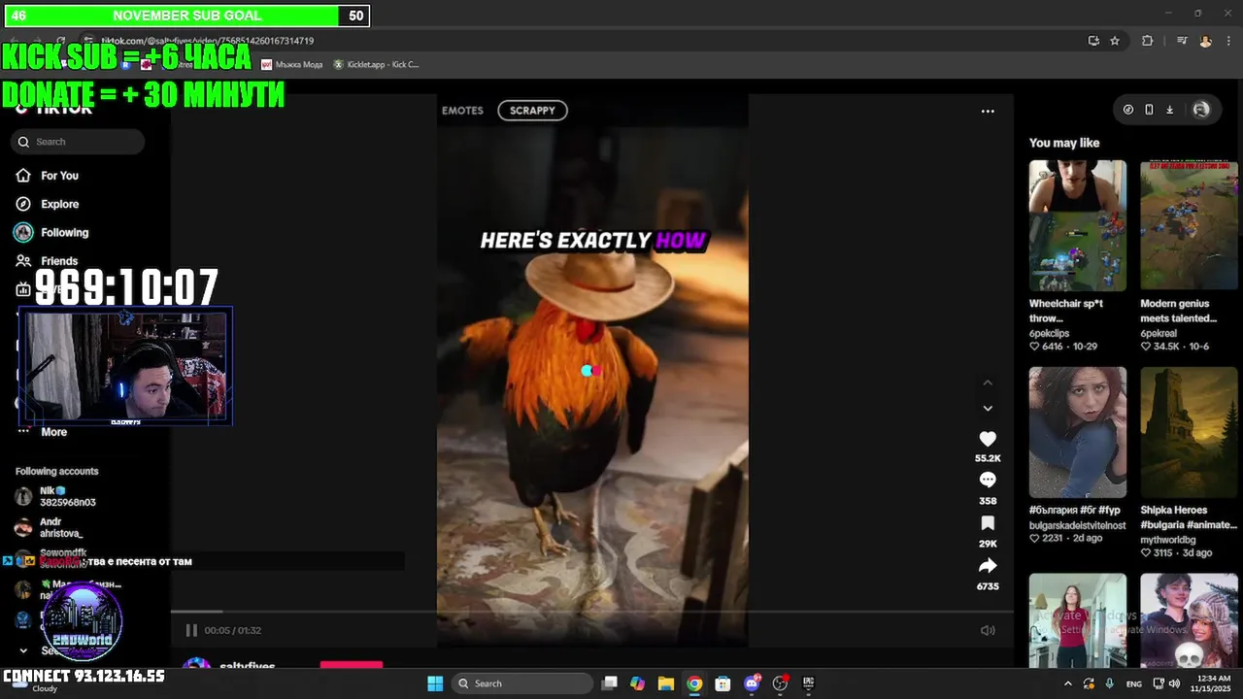Screen dimensions: 1243x699
Task: Mute the video with the speaker icon
Action: click(988, 630)
